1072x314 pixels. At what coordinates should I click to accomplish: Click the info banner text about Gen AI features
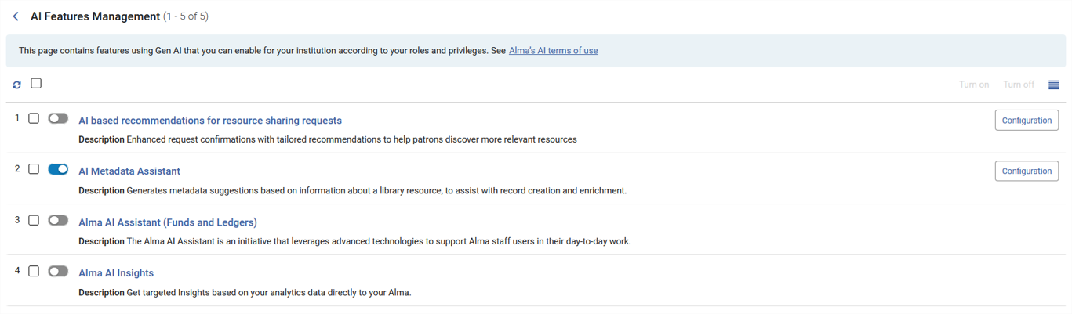pos(262,51)
